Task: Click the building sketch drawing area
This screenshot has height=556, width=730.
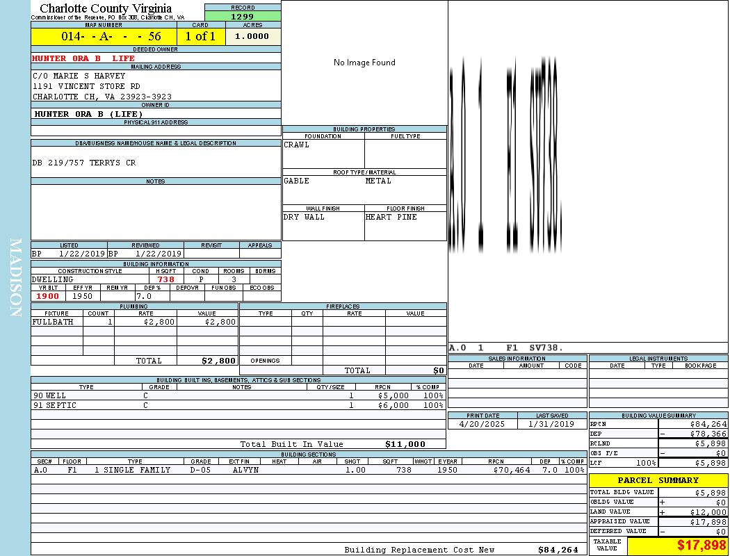Action: [x=587, y=170]
